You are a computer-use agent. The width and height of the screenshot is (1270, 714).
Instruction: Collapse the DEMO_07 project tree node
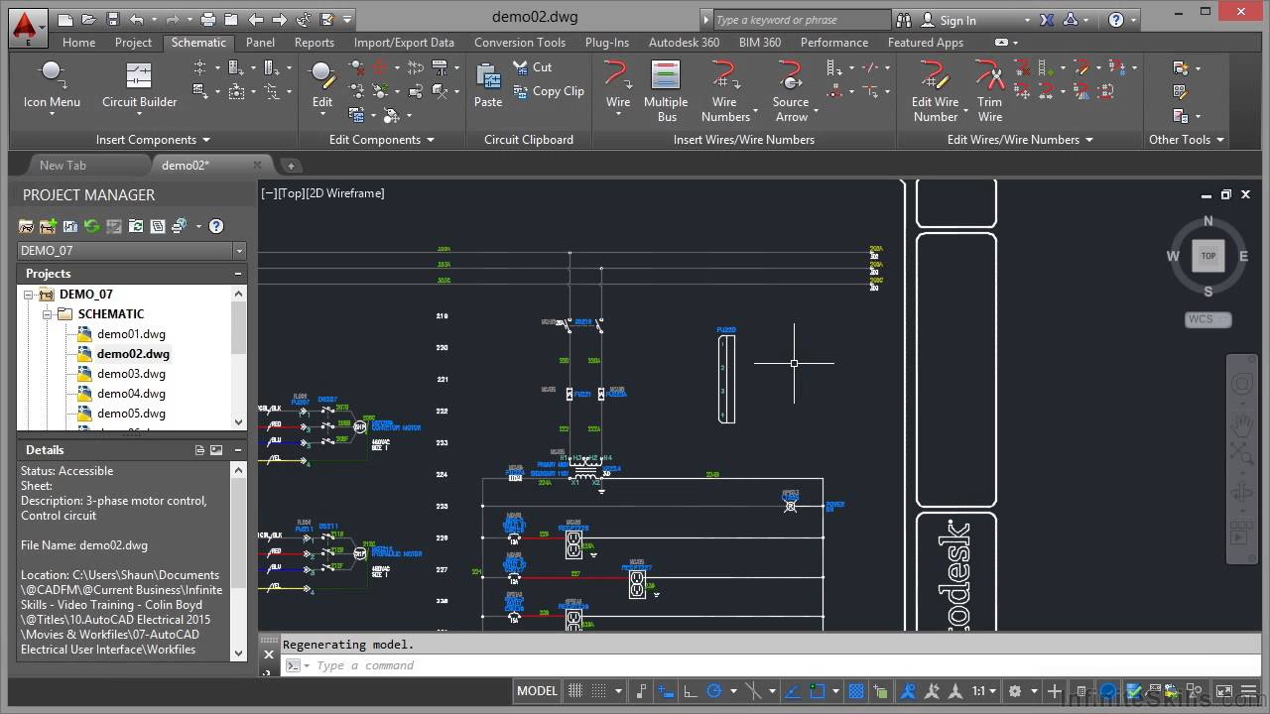[x=30, y=295]
